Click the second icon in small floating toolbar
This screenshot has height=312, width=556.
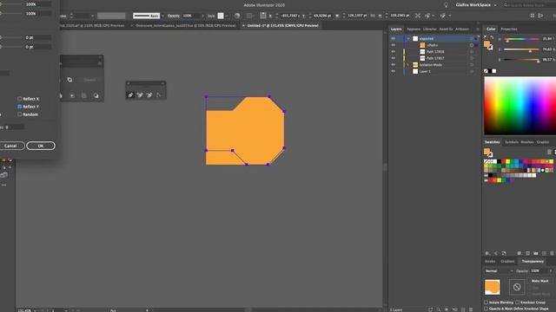click(x=140, y=94)
